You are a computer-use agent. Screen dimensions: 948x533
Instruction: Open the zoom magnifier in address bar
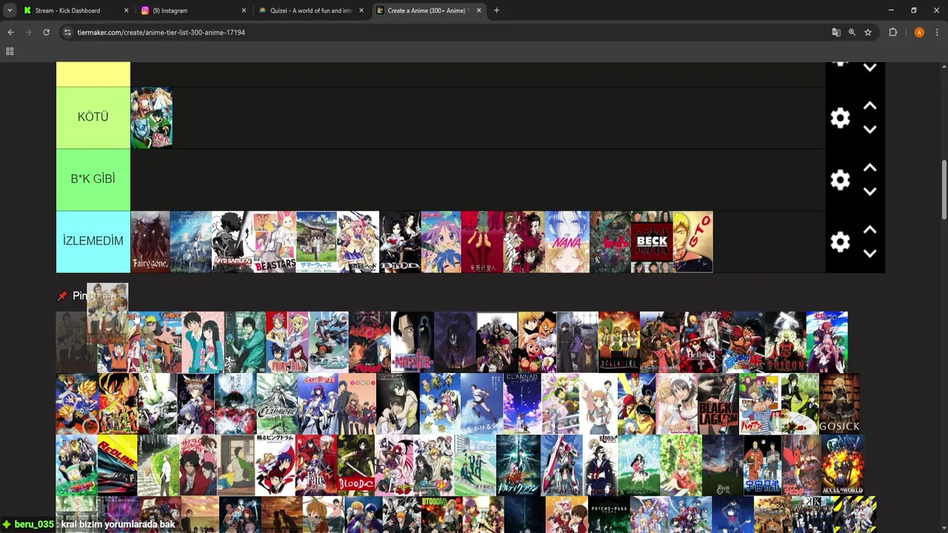tap(852, 33)
